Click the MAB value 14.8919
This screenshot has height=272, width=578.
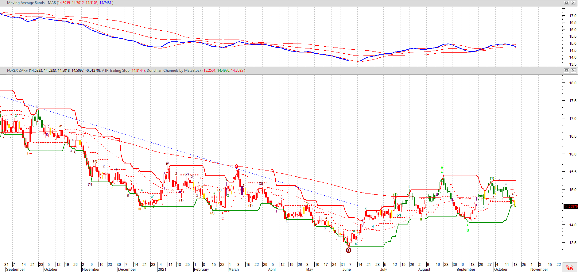pos(64,2)
